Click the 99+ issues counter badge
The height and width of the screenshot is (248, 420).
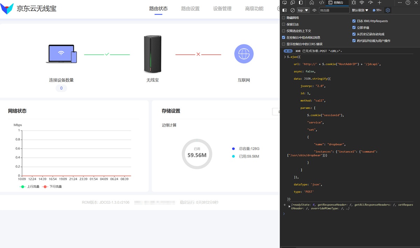pos(377,10)
